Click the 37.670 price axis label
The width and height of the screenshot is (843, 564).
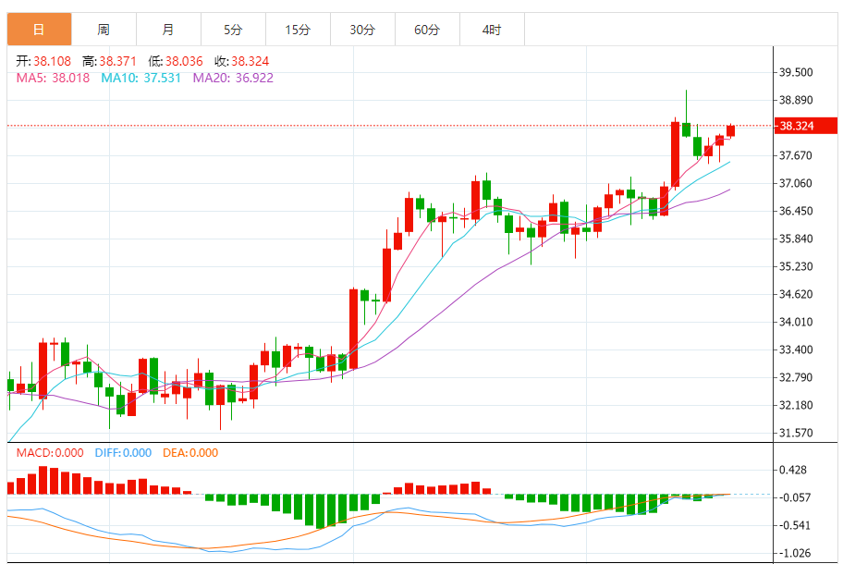coord(796,155)
